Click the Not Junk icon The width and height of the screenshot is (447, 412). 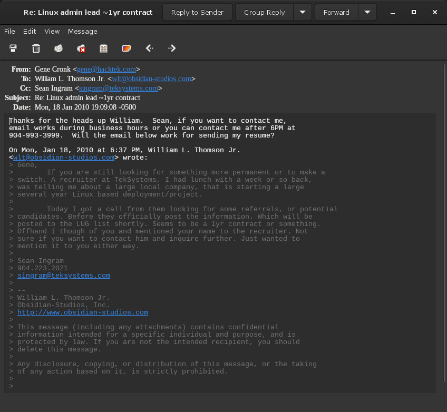(x=81, y=48)
